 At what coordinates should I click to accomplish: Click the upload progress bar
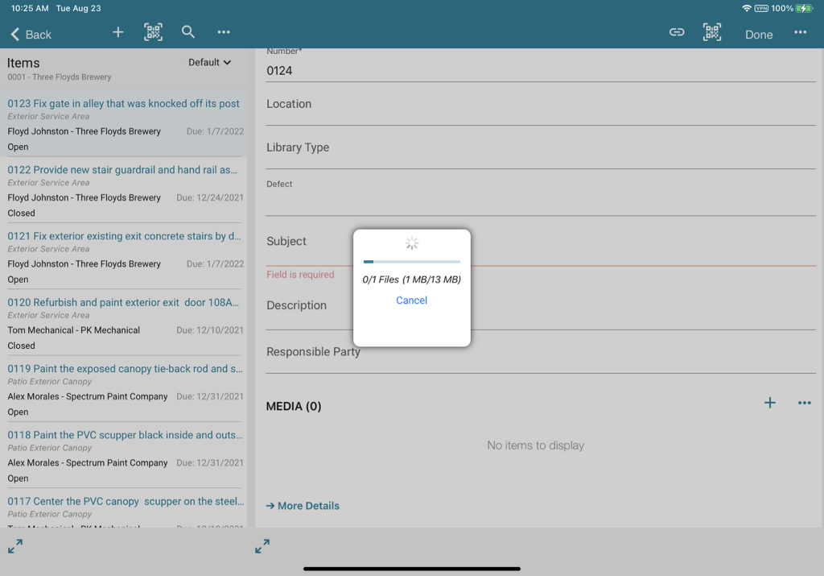click(x=411, y=262)
